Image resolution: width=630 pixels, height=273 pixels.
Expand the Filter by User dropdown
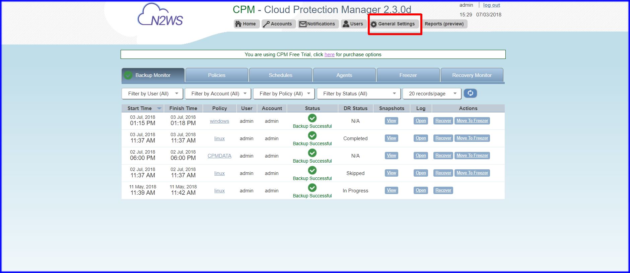tap(152, 94)
